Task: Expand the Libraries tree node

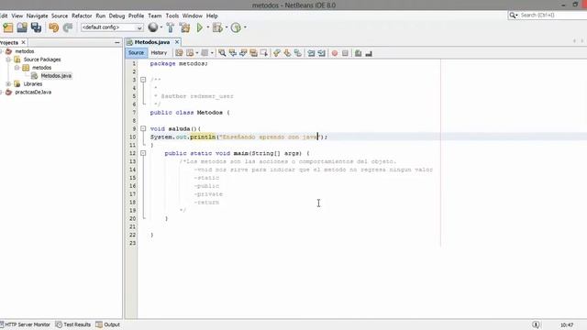Action: pos(8,84)
